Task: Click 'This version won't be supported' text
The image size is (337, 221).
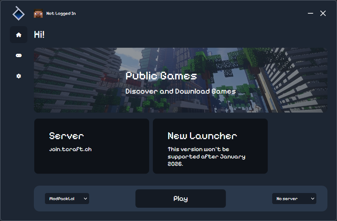Action: (206, 157)
